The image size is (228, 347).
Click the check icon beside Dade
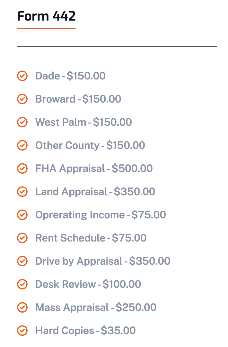[x=22, y=76]
